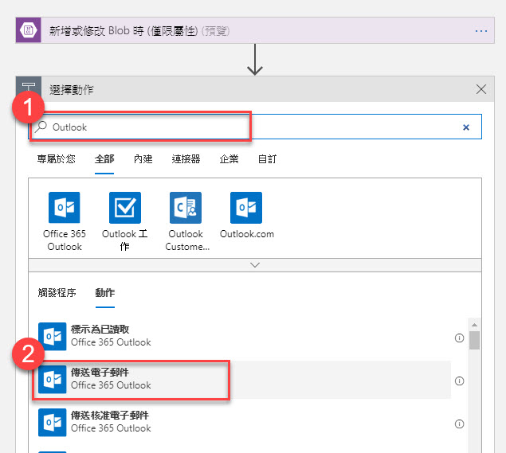
Task: Show info for 標示為已讀取 action
Action: pyautogui.click(x=459, y=338)
